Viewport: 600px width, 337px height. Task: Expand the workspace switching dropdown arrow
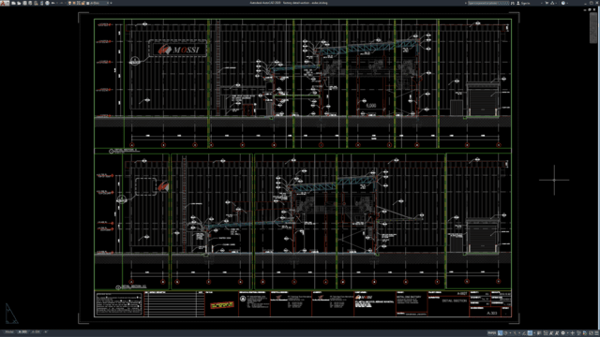click(568, 333)
